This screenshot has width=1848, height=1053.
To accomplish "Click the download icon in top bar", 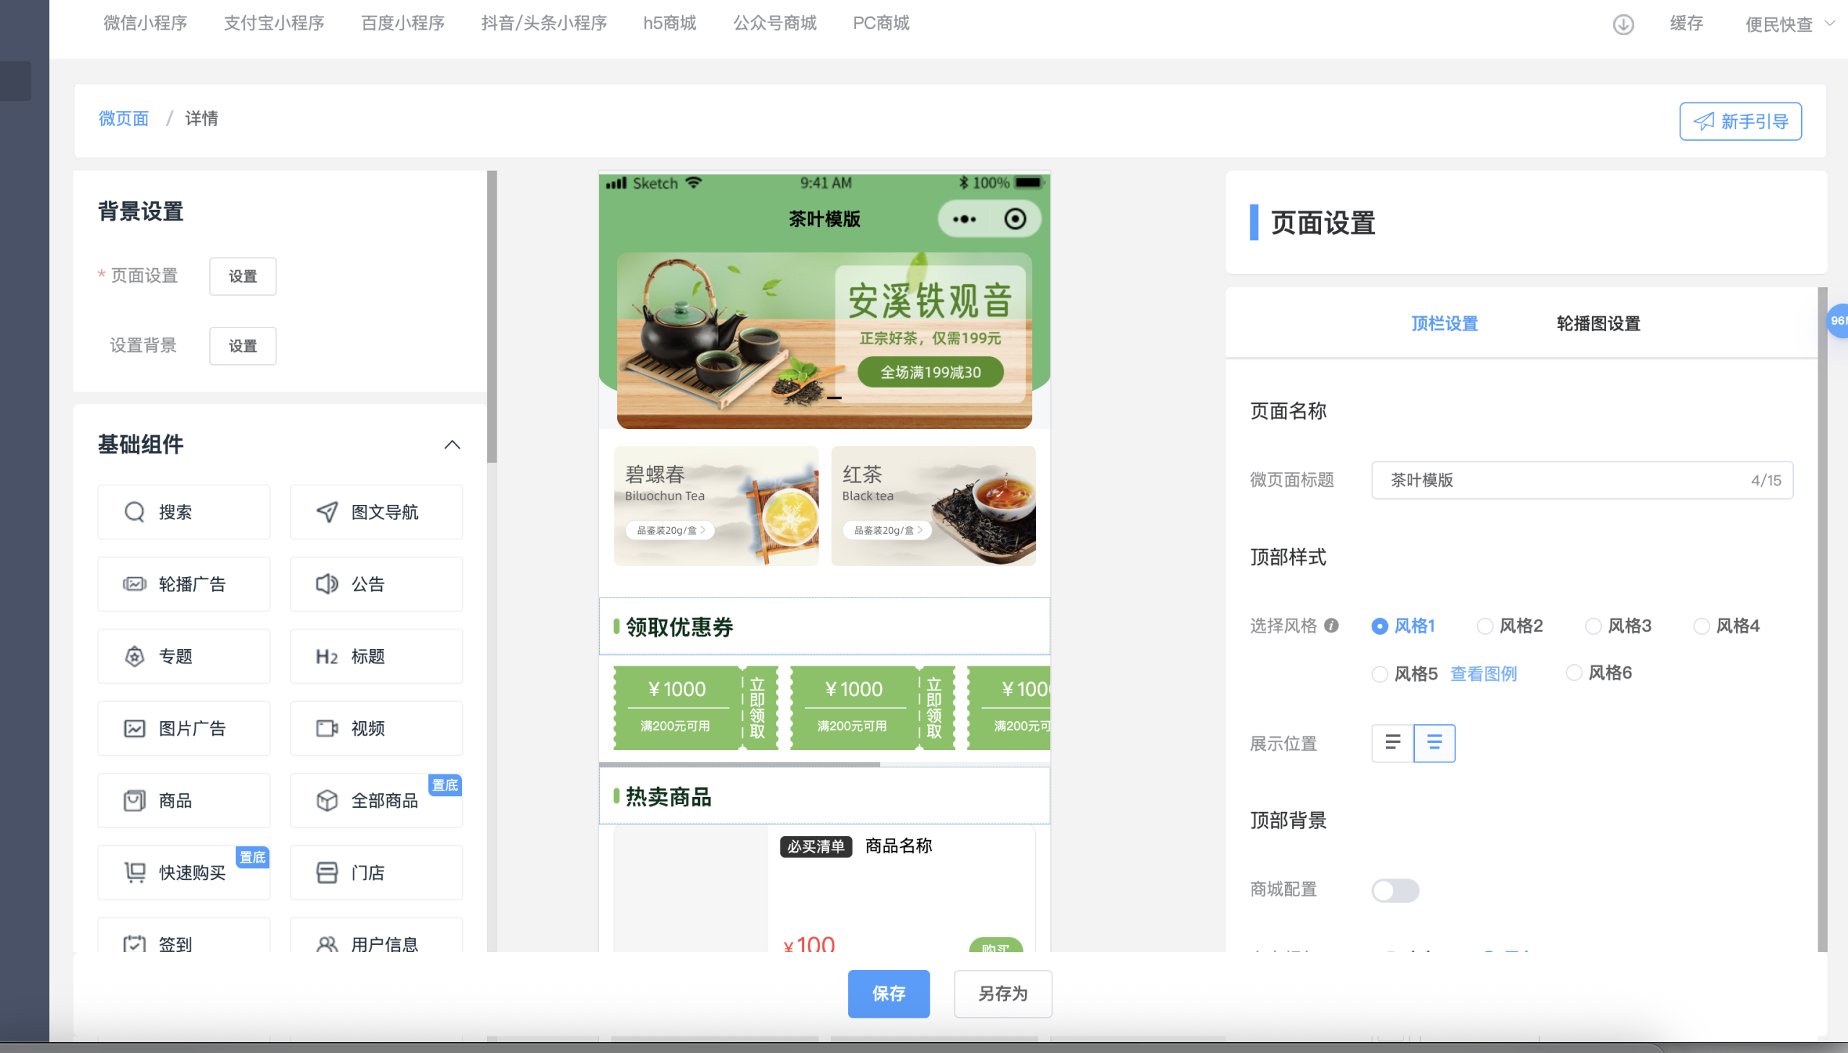I will click(x=1623, y=24).
